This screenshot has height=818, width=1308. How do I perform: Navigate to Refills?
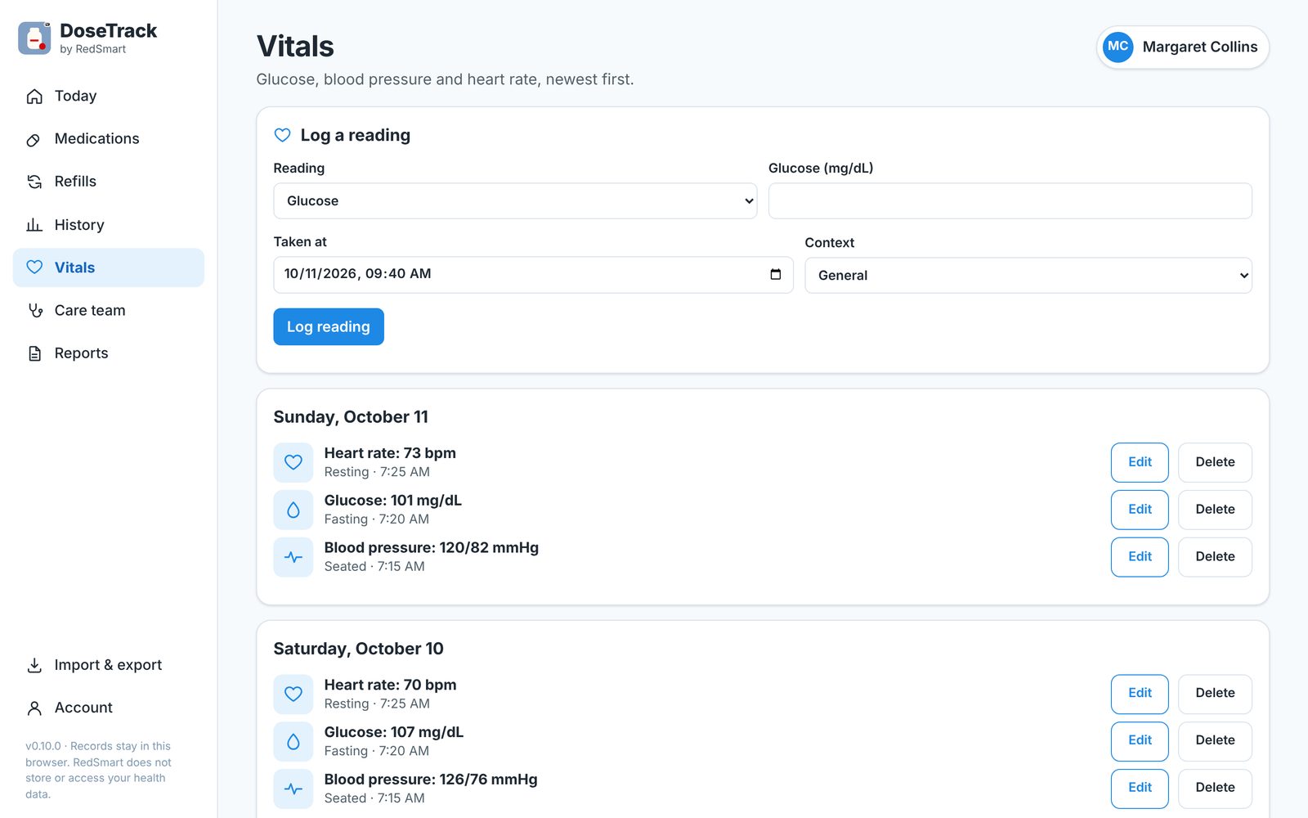109,182
